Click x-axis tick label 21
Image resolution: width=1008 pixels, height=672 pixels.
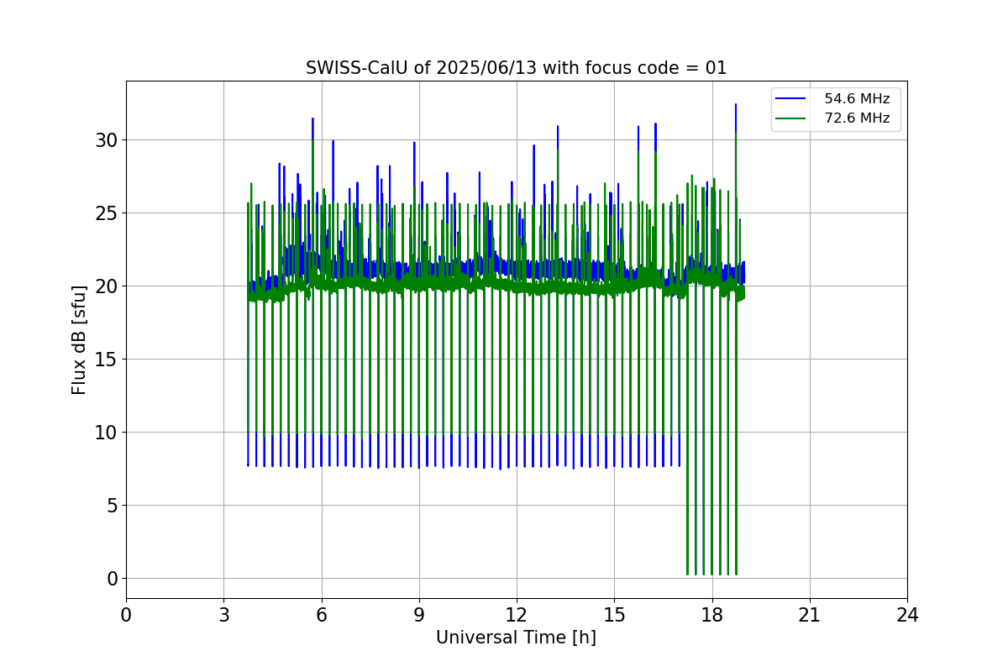pyautogui.click(x=810, y=615)
